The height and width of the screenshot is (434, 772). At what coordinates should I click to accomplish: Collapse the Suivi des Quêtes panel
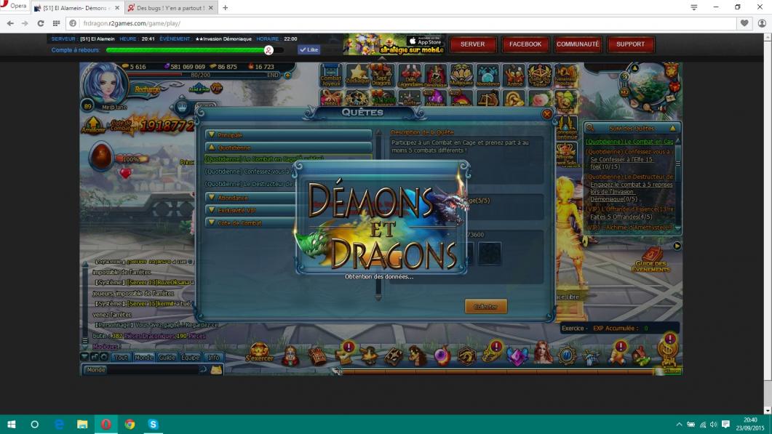click(x=673, y=128)
